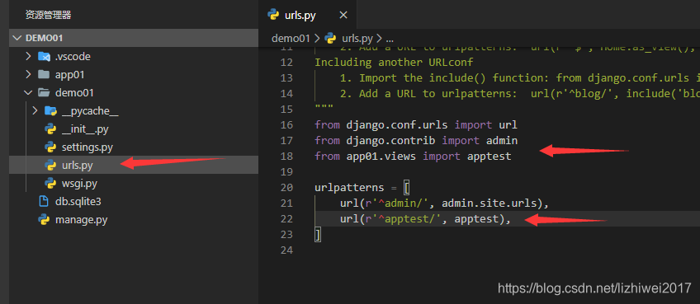Click the Python icon in the breadcrumb
700x304 pixels.
(330, 39)
